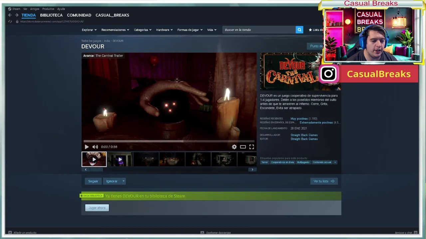Expand the Recomendaciones dropdown
Screen dimensions: 426x239
115,30
